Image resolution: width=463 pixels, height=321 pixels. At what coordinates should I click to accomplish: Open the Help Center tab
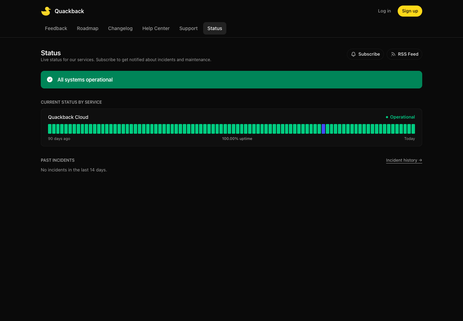click(x=156, y=28)
